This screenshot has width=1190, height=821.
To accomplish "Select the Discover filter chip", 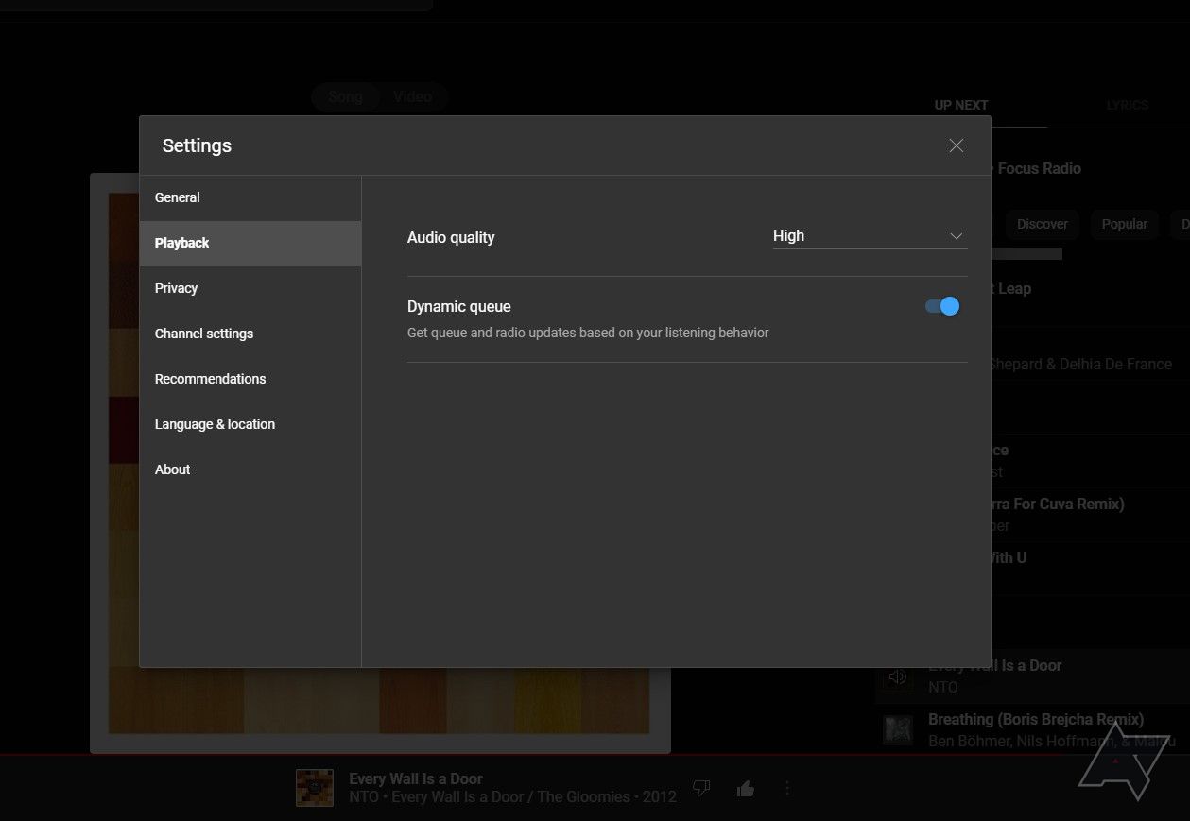I will coord(1042,224).
